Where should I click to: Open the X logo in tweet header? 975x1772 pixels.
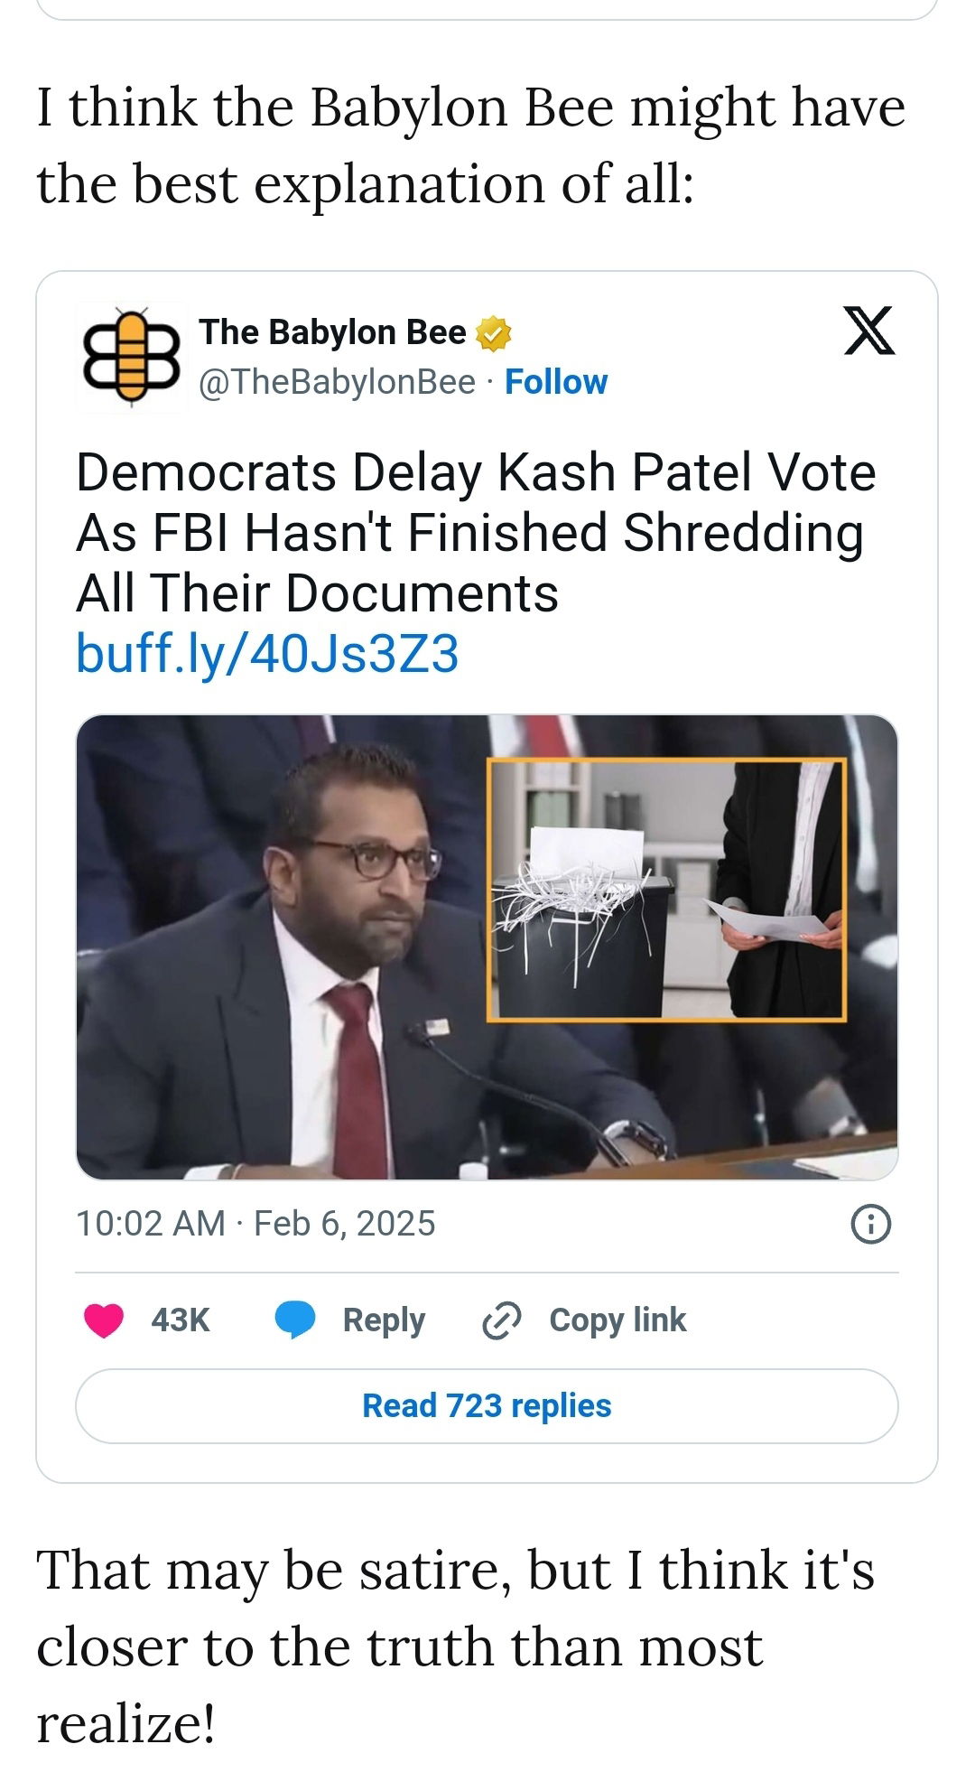868,331
